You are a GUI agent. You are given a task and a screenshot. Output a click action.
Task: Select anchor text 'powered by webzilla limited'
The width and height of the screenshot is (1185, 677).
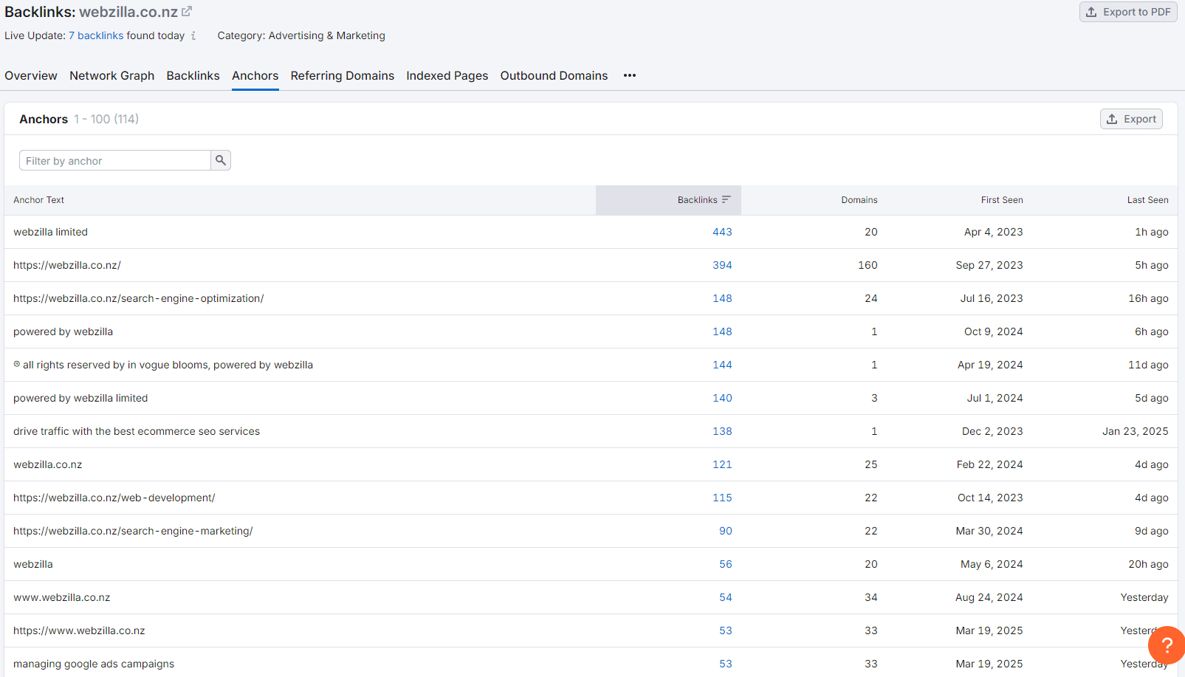click(x=80, y=398)
